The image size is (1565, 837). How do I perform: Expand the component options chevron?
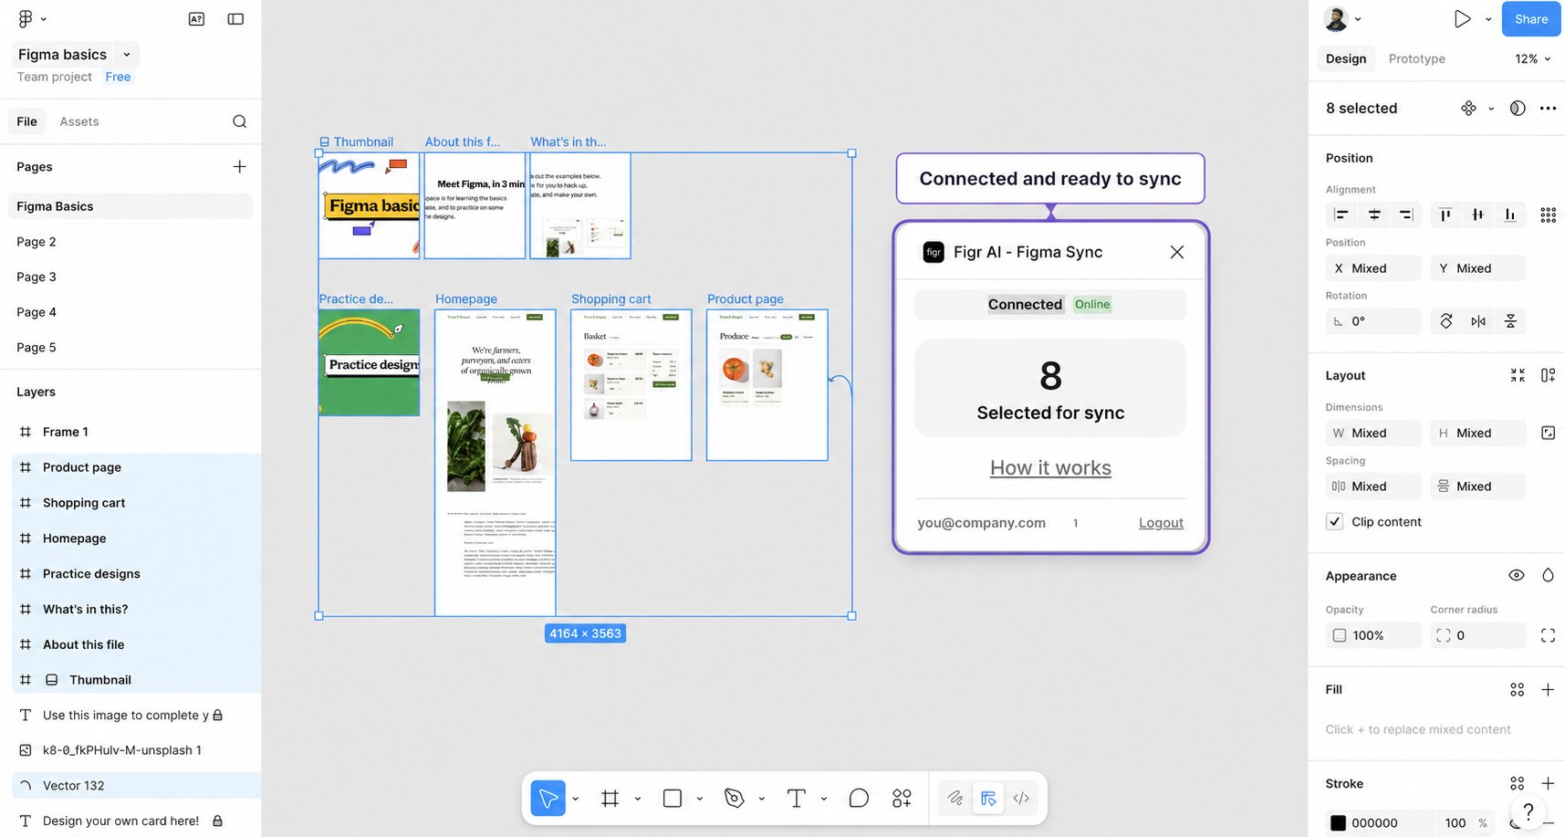1491,108
